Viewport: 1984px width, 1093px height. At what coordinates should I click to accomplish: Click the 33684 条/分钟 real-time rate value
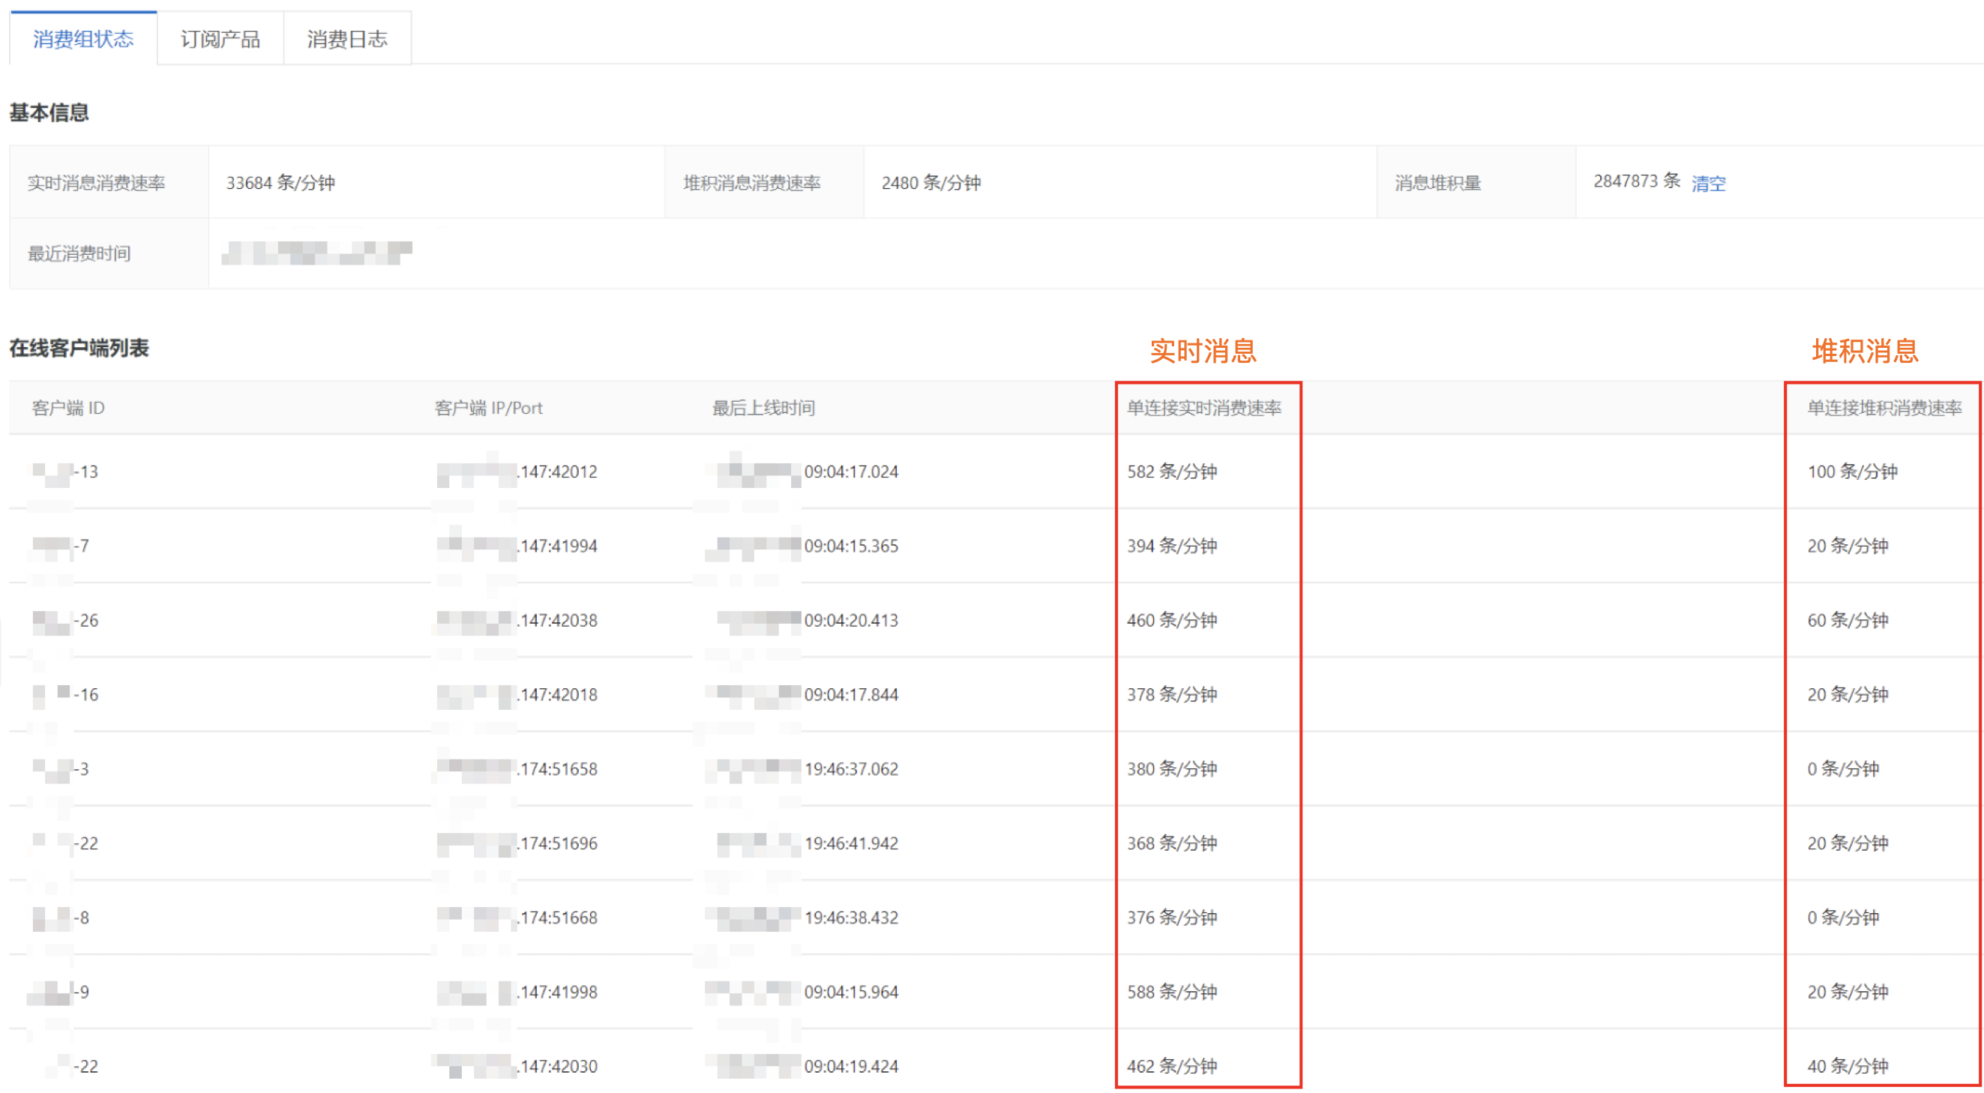pyautogui.click(x=280, y=183)
